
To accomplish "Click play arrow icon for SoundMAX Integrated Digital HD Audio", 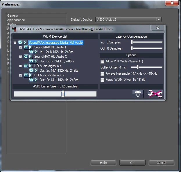I will pos(25,42).
